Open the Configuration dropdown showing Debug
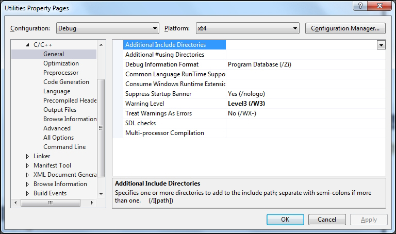The image size is (396, 234). point(108,28)
